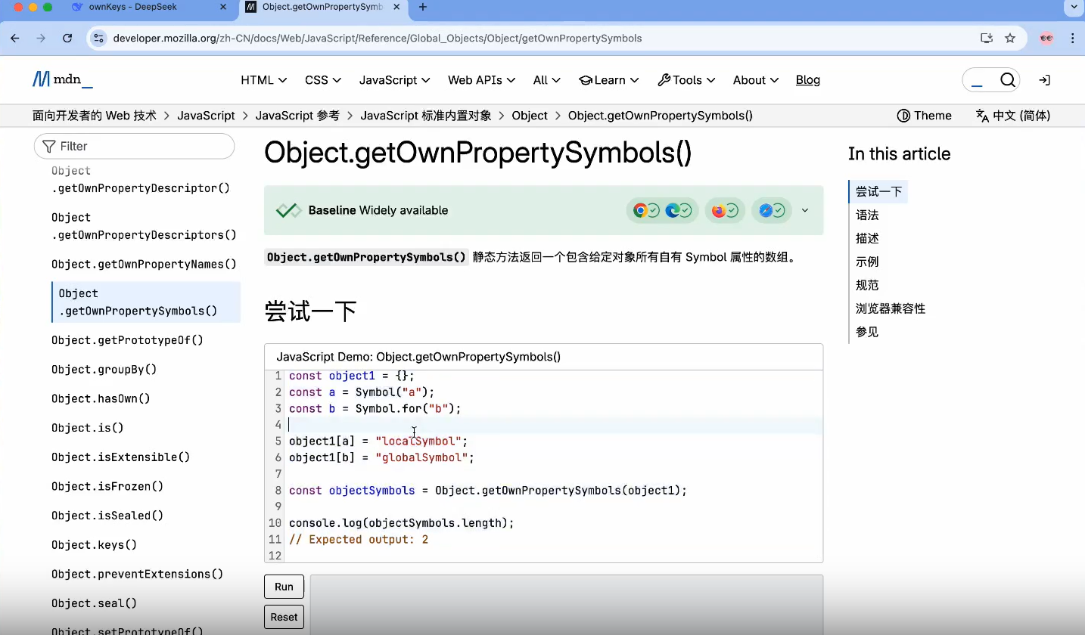Click breadcrumb Object
The image size is (1085, 635).
click(x=530, y=116)
